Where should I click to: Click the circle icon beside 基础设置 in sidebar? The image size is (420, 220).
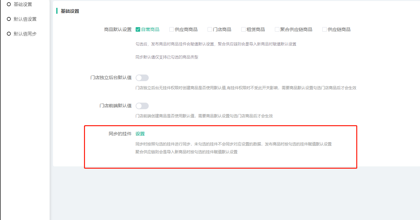[9, 4]
